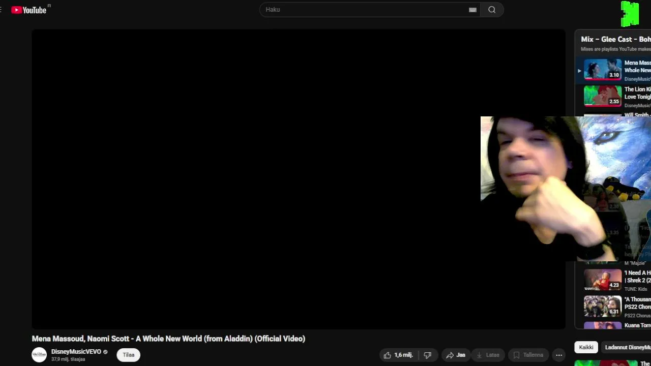
Task: Click the magnifier search button
Action: (492, 10)
